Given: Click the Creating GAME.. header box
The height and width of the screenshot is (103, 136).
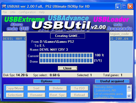Looking at the screenshot, I should [x=67, y=36].
